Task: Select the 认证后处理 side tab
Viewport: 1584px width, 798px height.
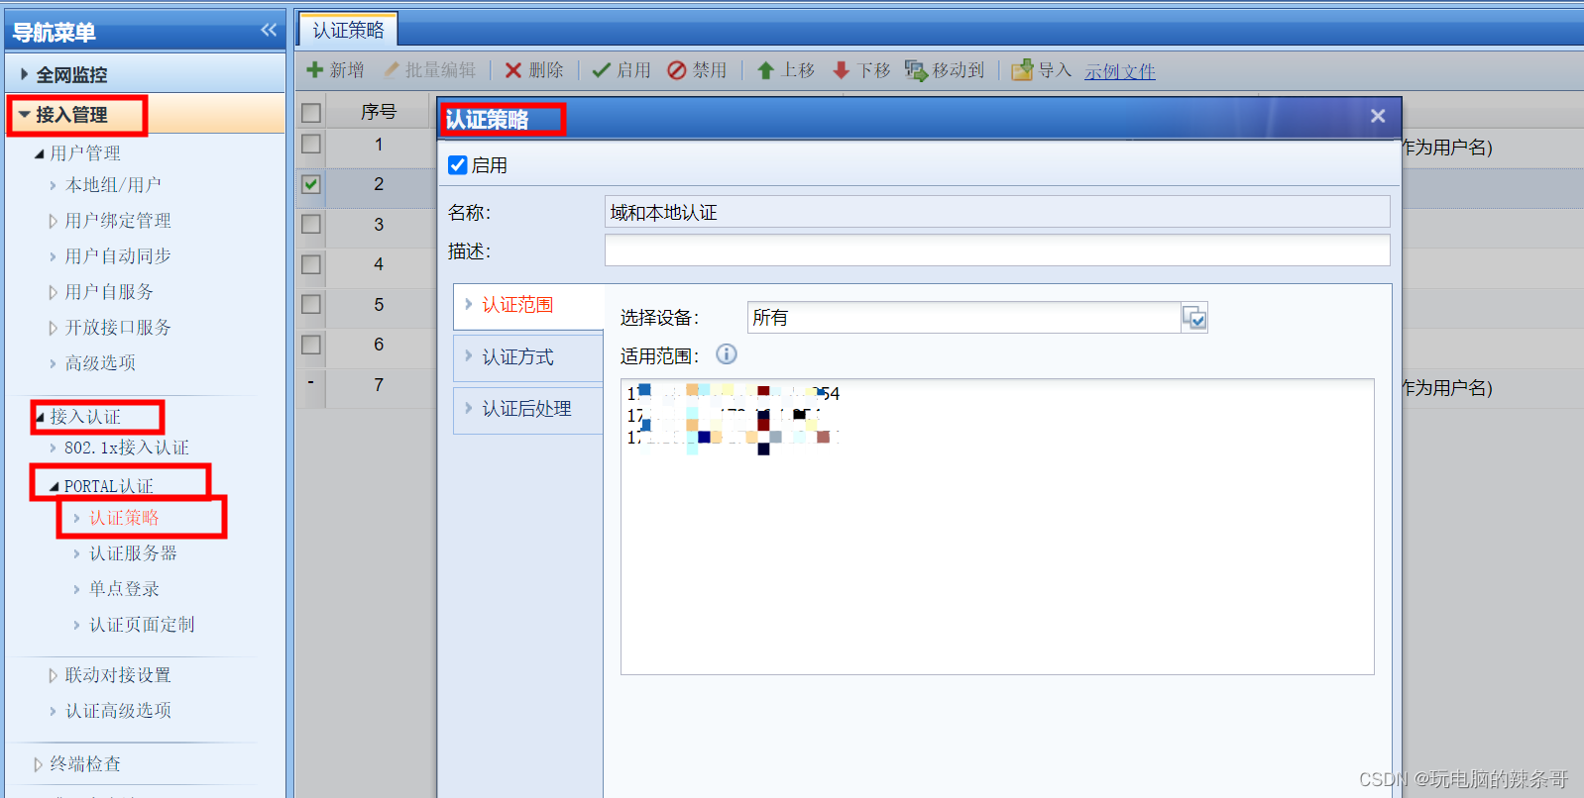Action: (528, 409)
